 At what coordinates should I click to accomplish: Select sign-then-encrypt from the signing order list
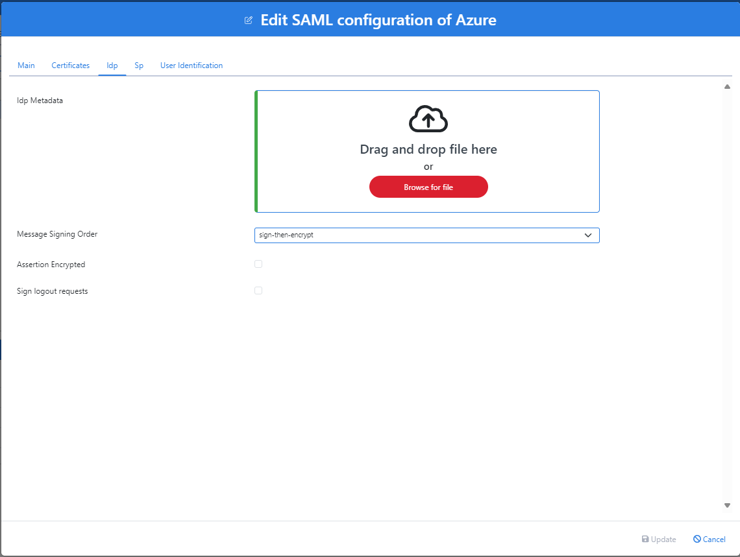(x=426, y=235)
